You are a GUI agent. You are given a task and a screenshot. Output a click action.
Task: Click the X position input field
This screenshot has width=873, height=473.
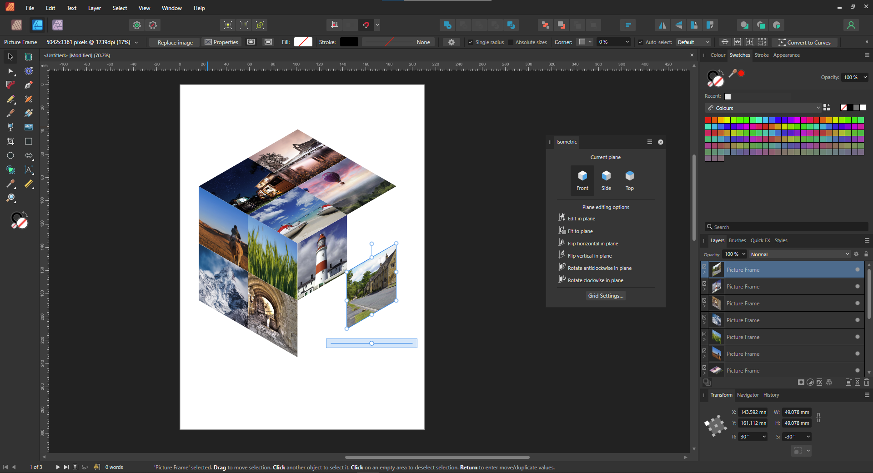click(x=753, y=412)
